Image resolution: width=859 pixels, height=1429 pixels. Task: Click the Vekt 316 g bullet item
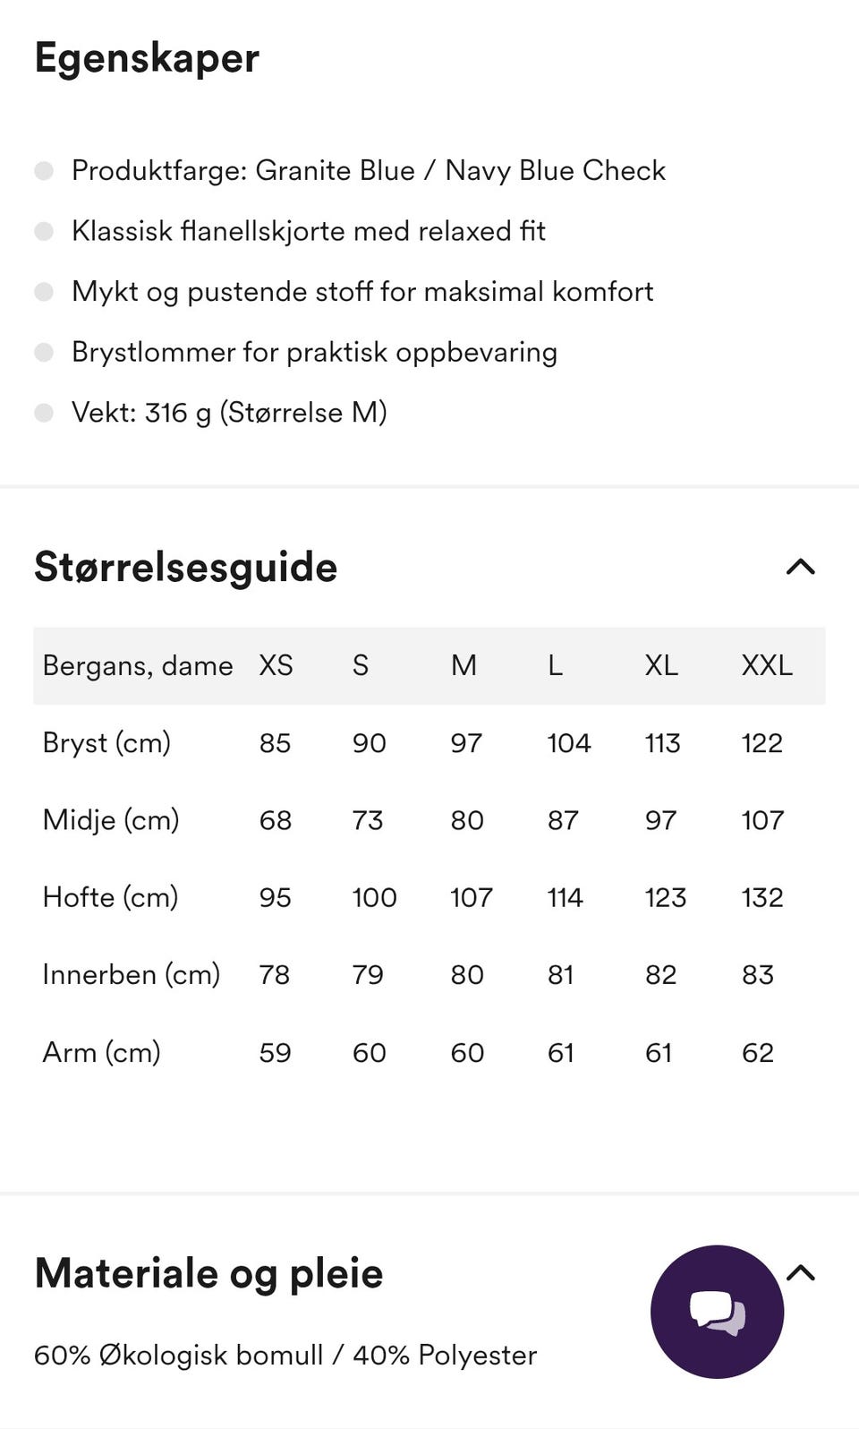[x=229, y=413]
